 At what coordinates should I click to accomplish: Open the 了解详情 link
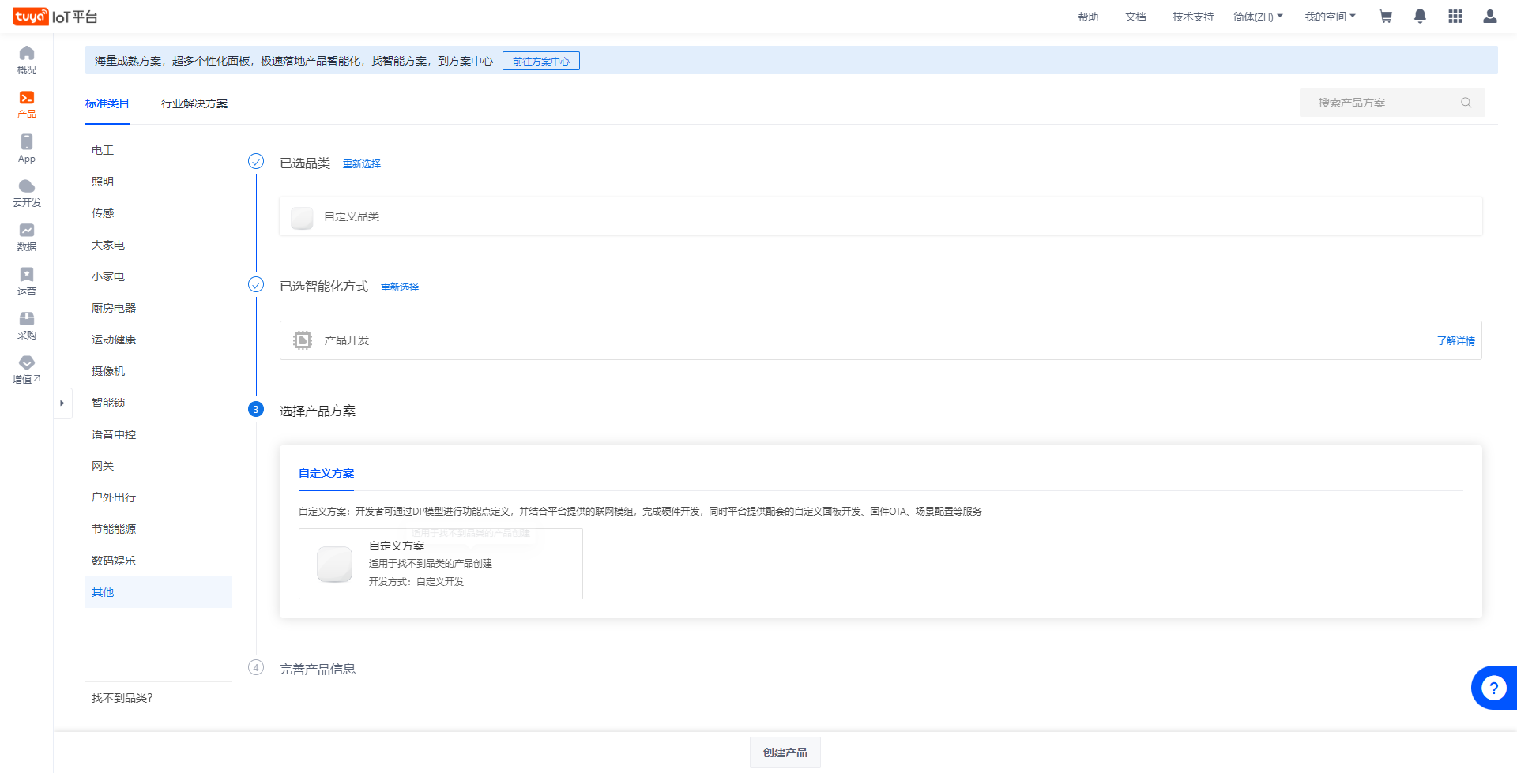tap(1456, 340)
